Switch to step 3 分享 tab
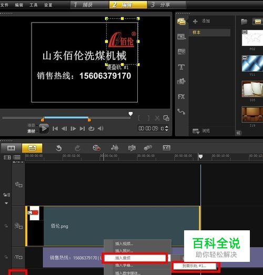Viewport: 263px width, 275px height. (x=167, y=5)
